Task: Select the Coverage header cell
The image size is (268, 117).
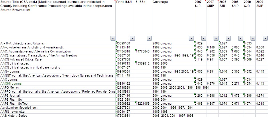Action: click(x=173, y=21)
